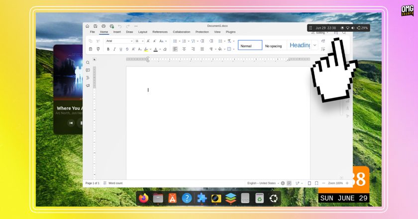The height and width of the screenshot is (219, 418).
Task: Apply the Normal paragraph style
Action: coord(250,45)
